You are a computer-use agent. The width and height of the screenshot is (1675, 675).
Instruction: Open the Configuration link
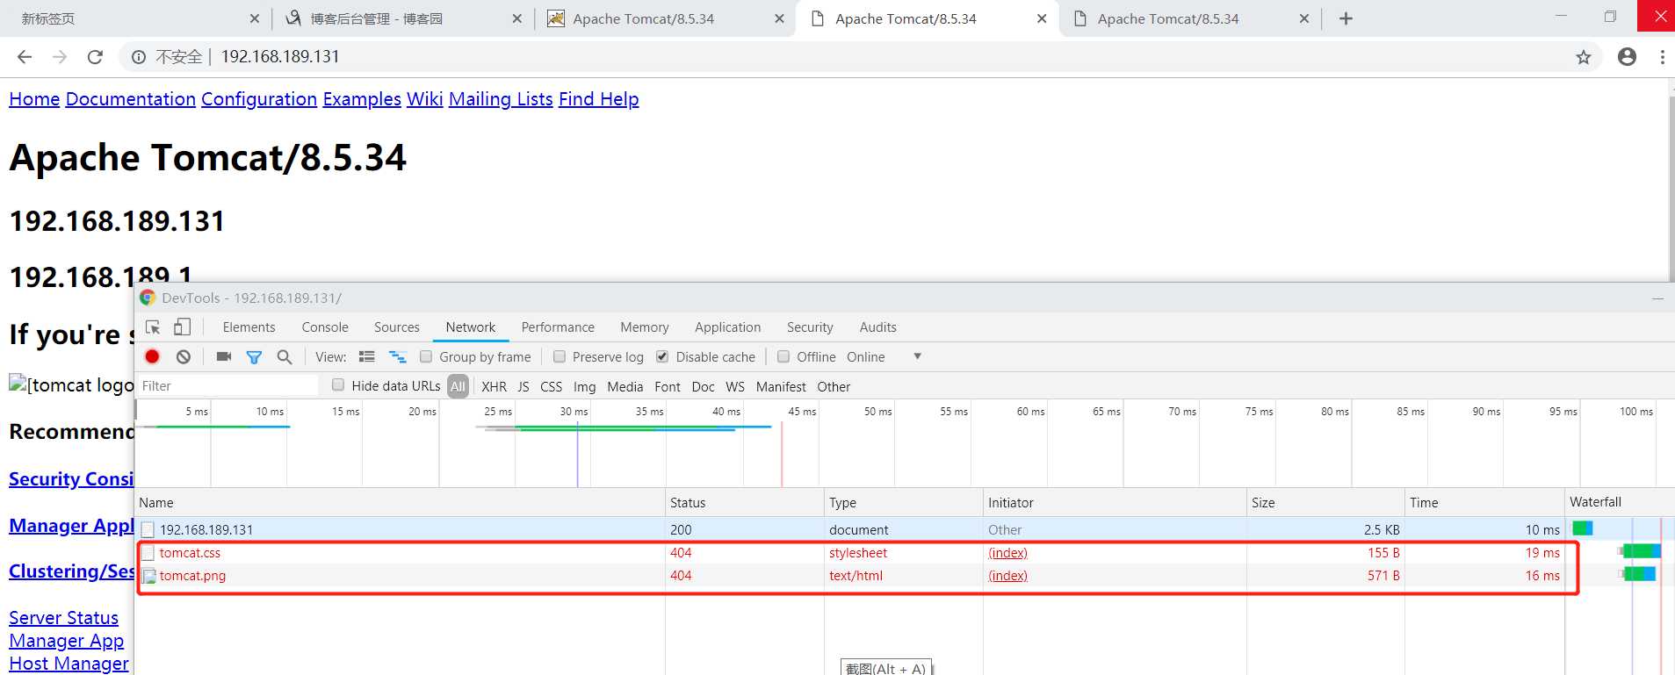click(259, 99)
